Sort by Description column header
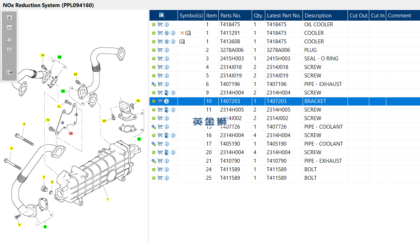This screenshot has height=243, width=420. (x=325, y=16)
